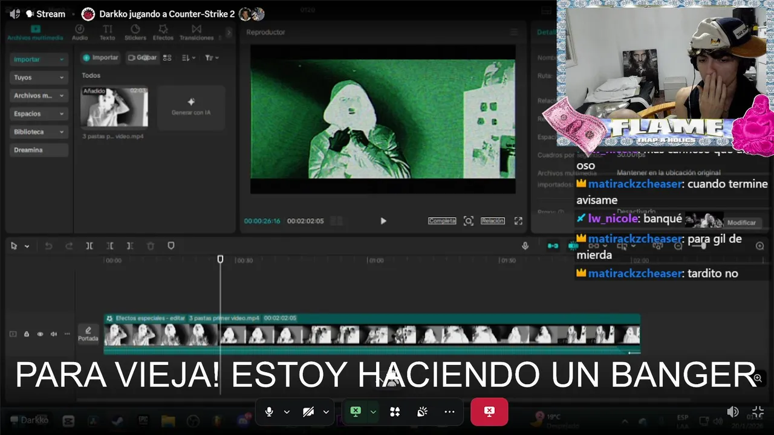Image resolution: width=774 pixels, height=435 pixels.
Task: Click the Generar con IA card
Action: pyautogui.click(x=191, y=107)
